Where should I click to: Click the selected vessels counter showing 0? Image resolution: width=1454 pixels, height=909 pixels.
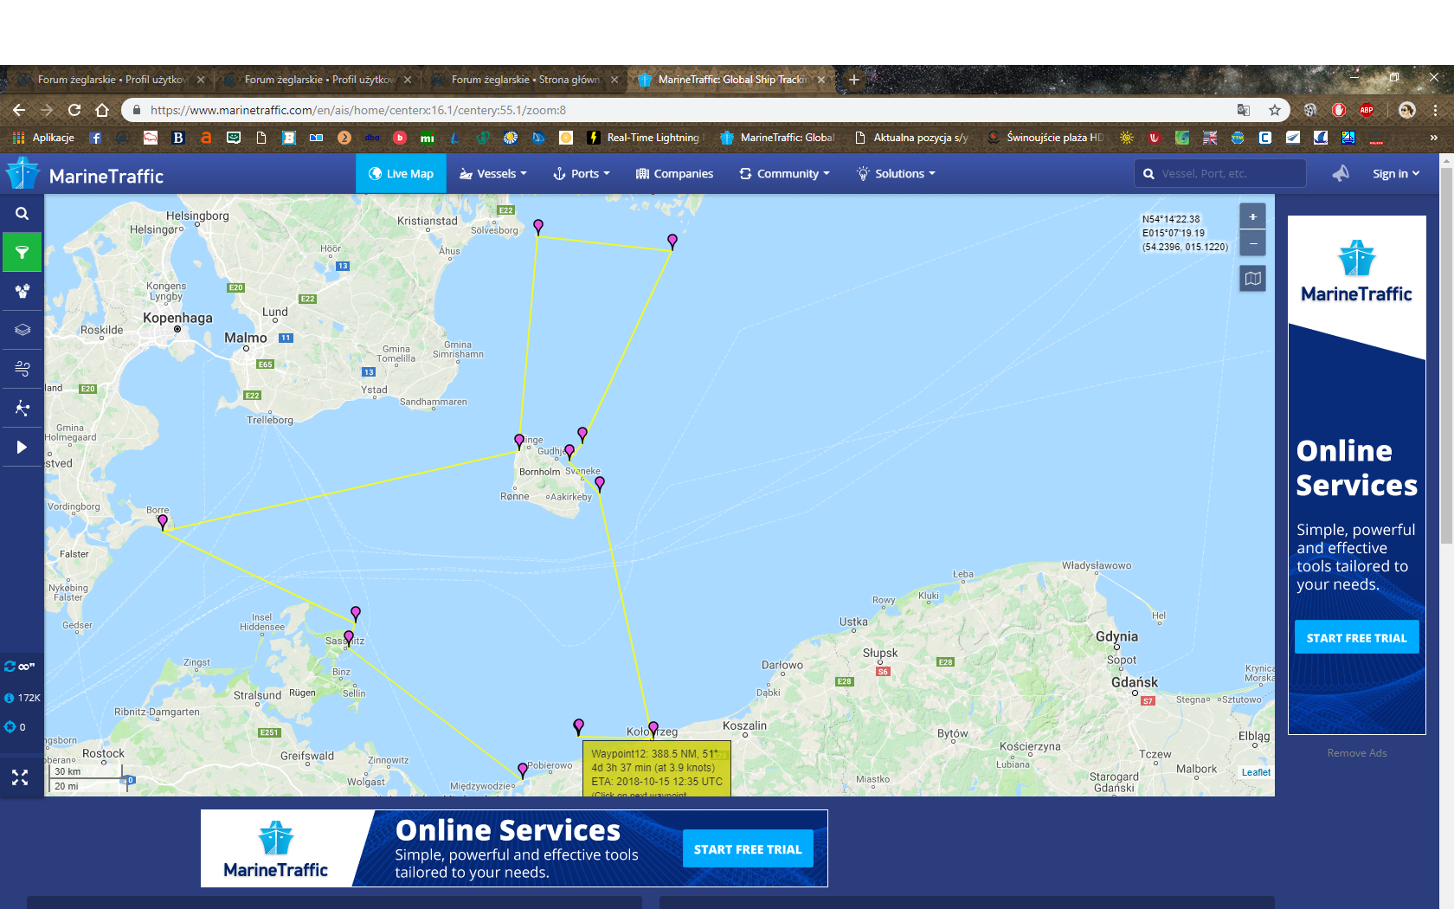click(16, 727)
